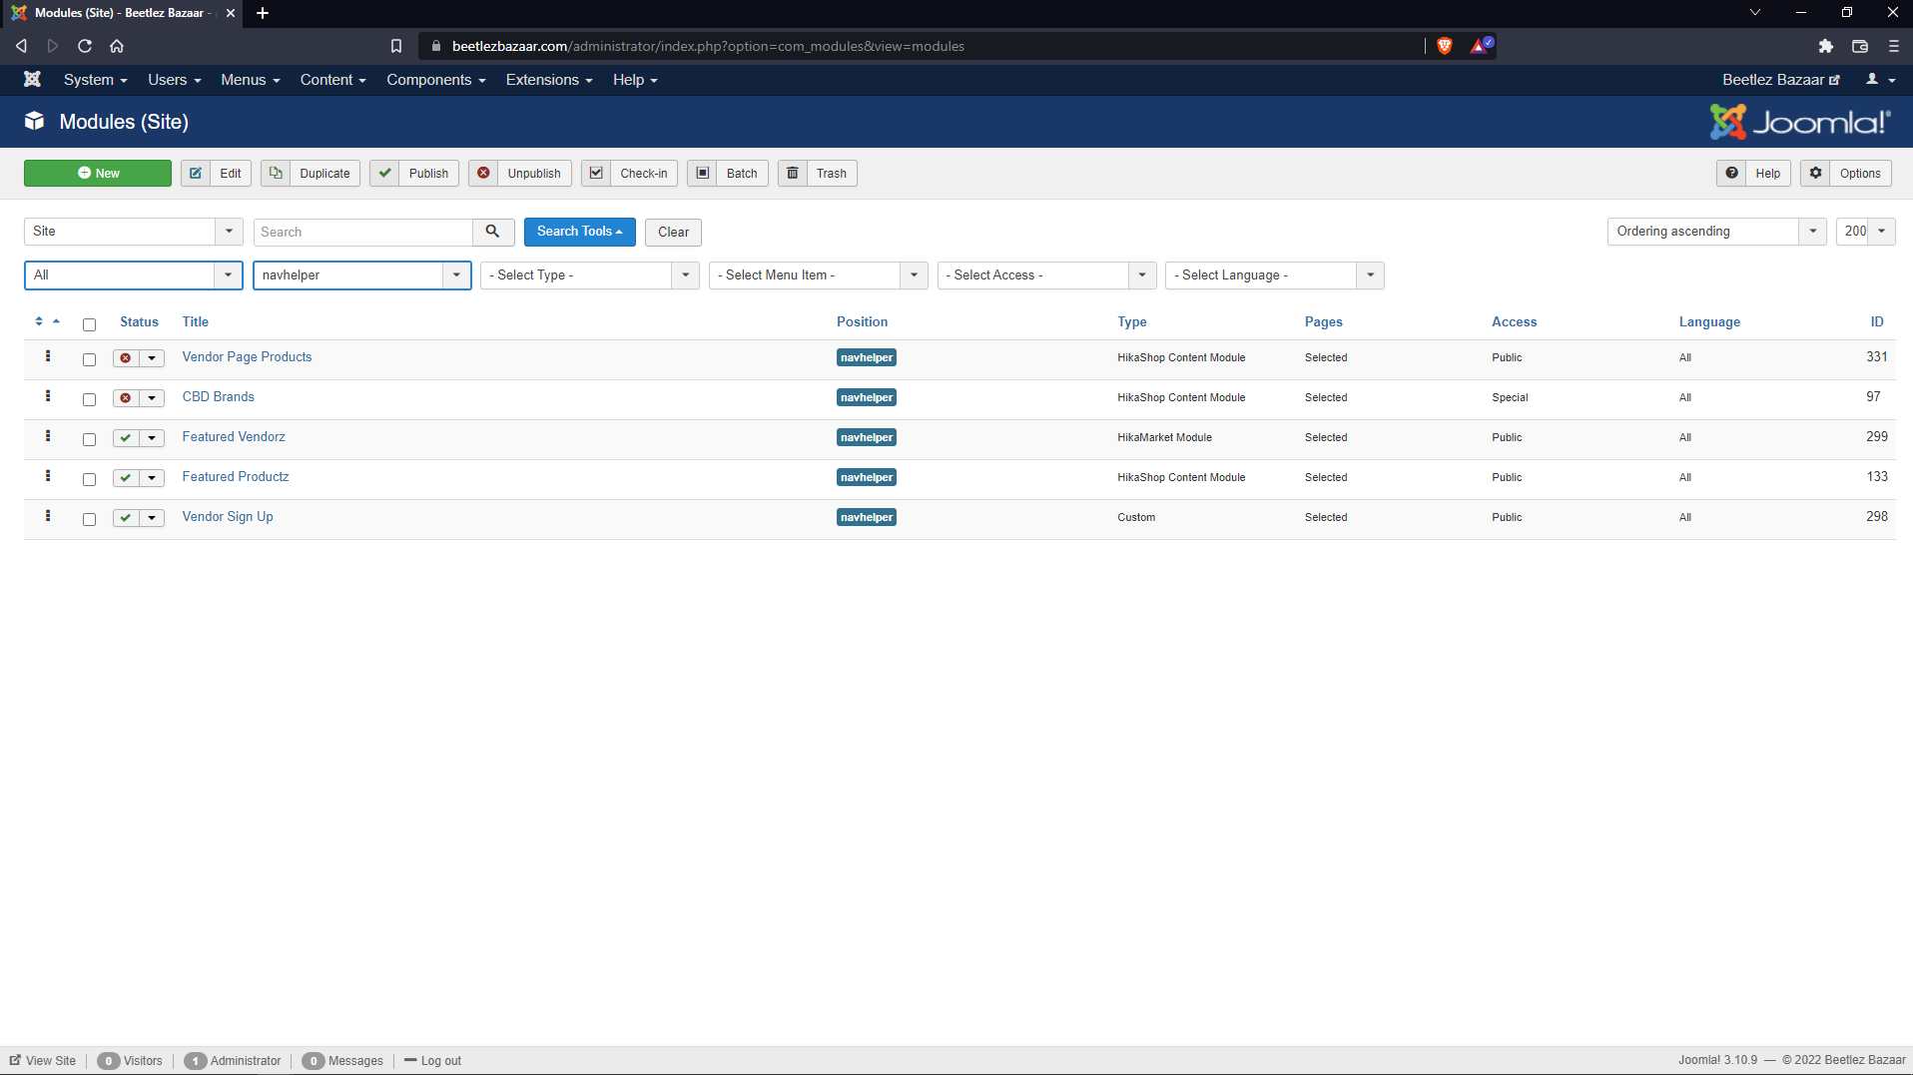
Task: Open the Brave wallet icon
Action: [1860, 46]
